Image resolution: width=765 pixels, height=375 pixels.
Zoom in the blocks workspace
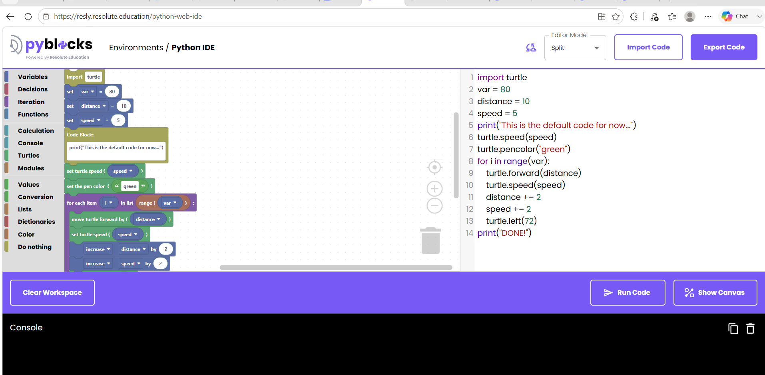pyautogui.click(x=434, y=189)
